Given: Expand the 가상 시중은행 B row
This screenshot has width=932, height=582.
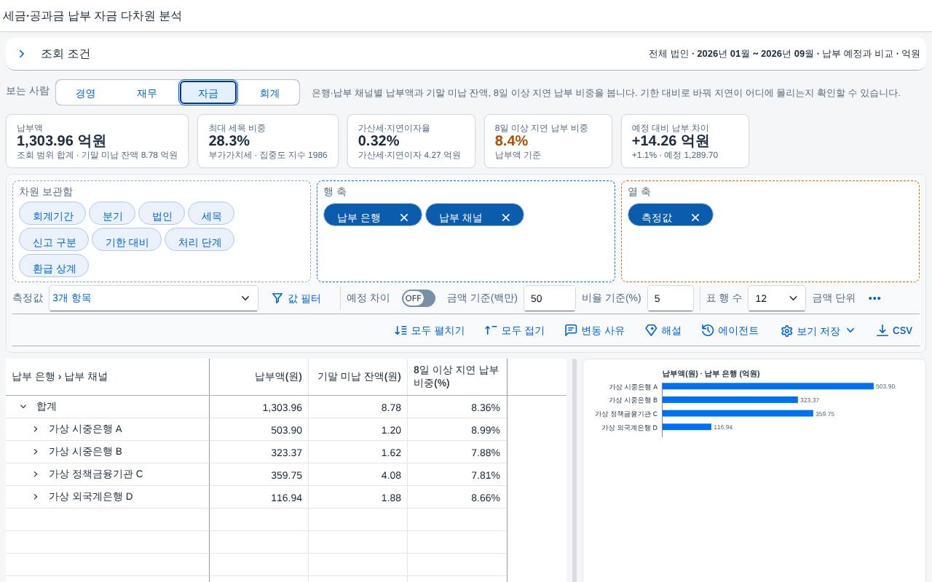Looking at the screenshot, I should [36, 452].
